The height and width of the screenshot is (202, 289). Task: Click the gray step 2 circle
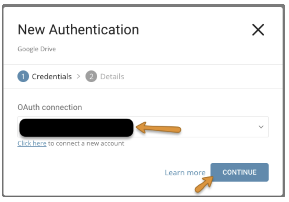coord(91,77)
